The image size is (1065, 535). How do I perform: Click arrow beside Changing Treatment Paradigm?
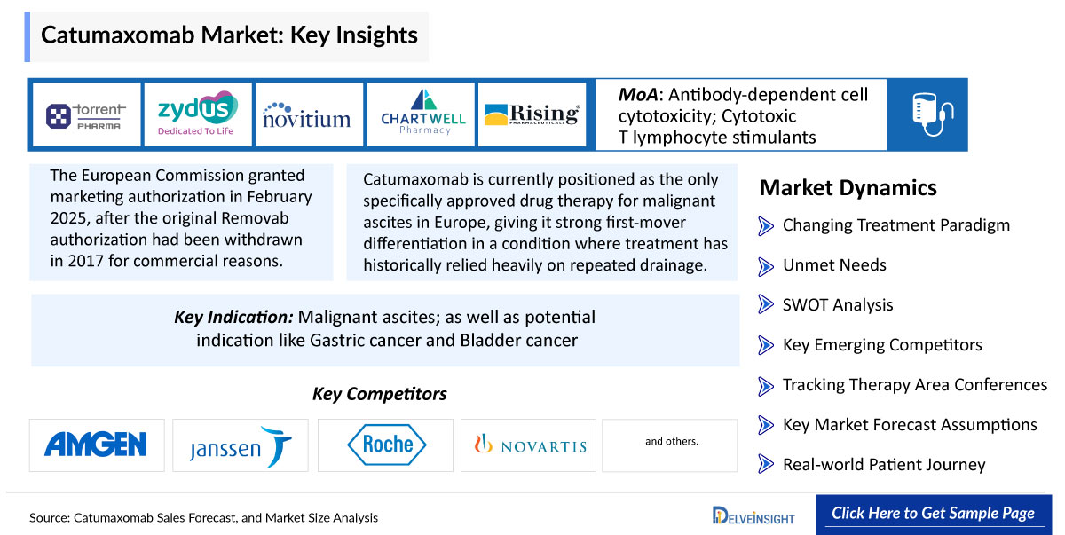coord(766,225)
